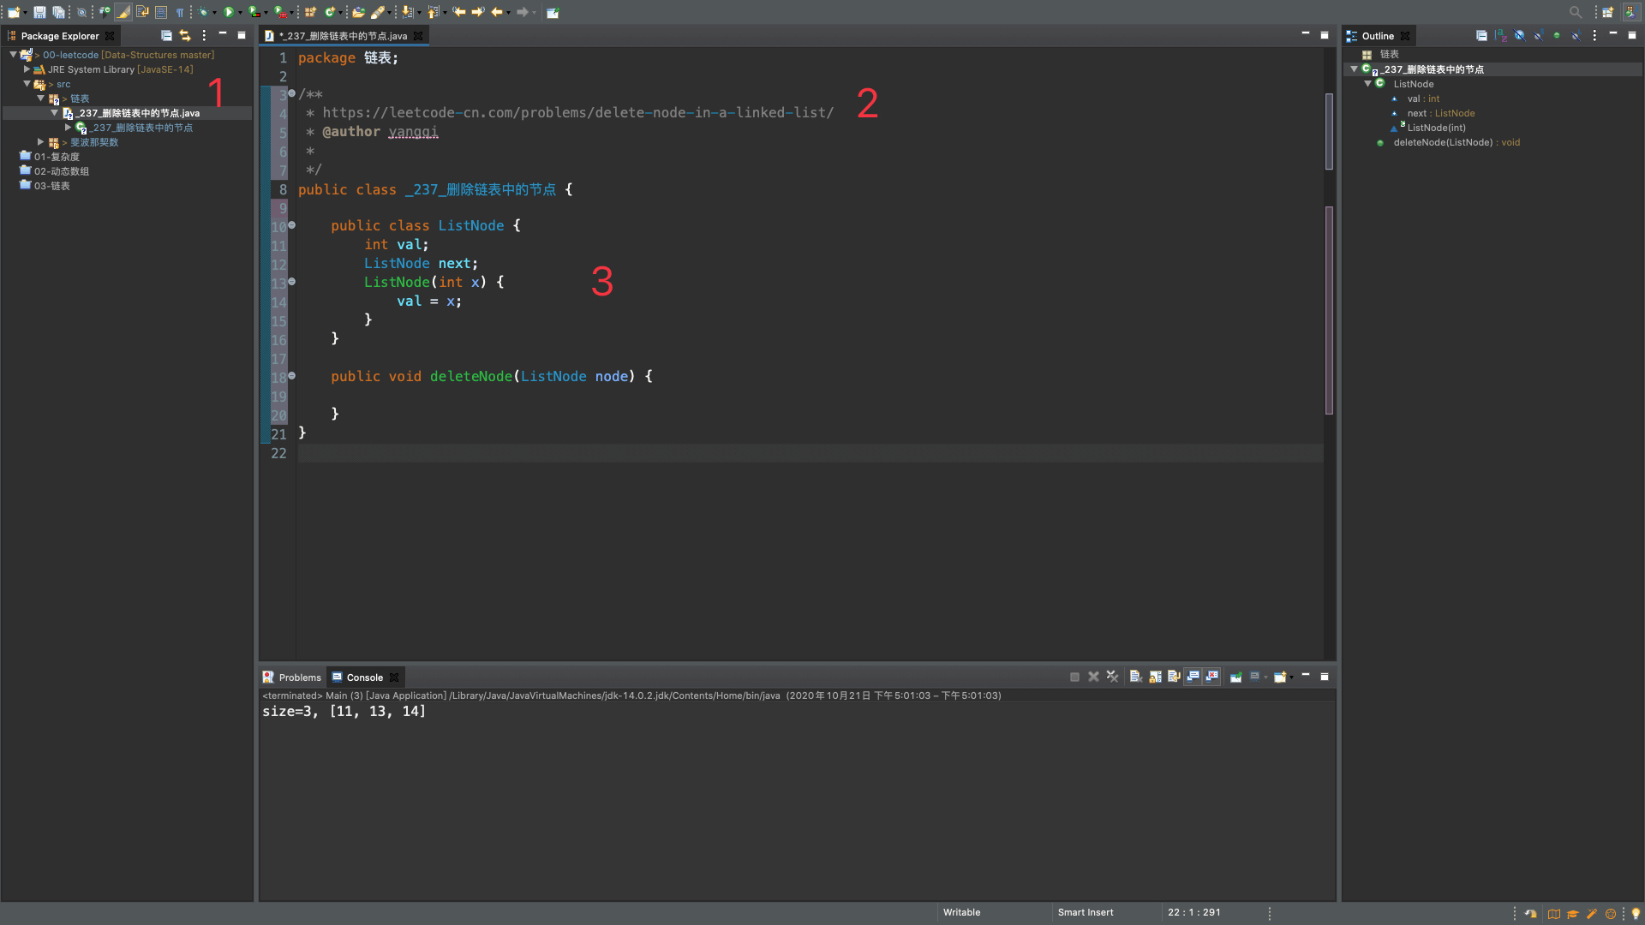The height and width of the screenshot is (925, 1645).
Task: Select the 03-链表 project
Action: tap(52, 185)
